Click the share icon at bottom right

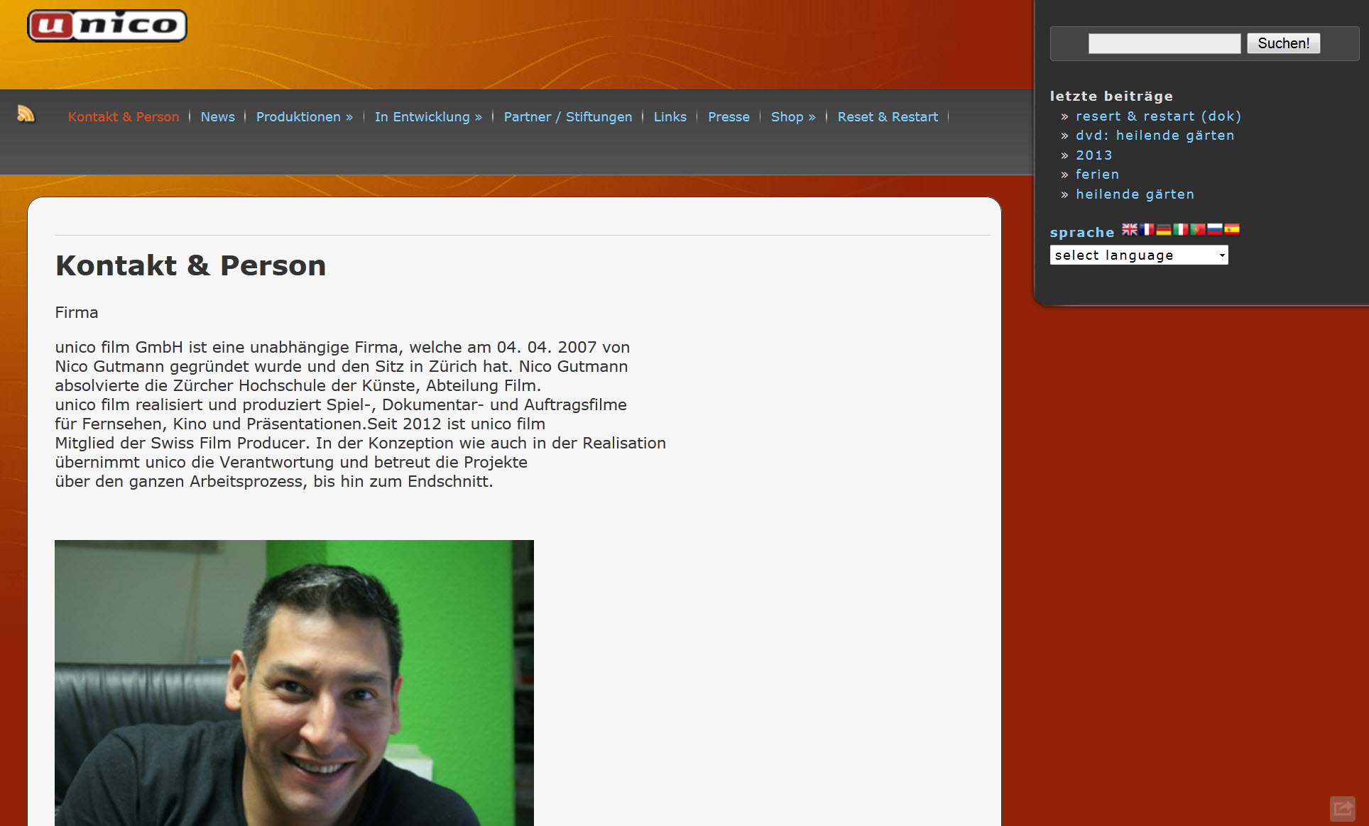[x=1342, y=808]
